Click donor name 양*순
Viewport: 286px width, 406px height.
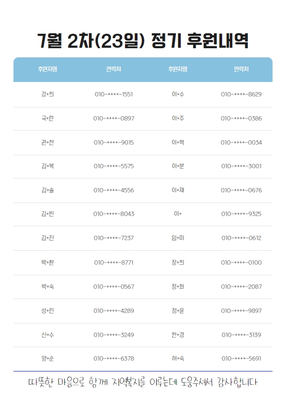pos(48,358)
